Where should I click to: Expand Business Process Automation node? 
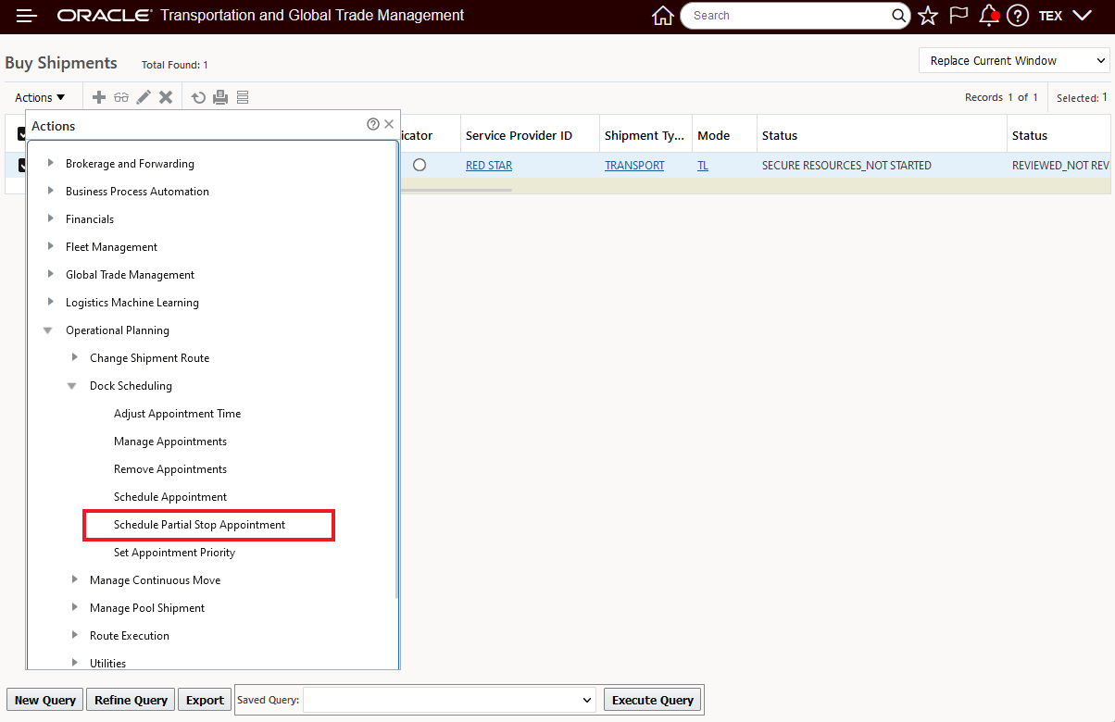click(50, 192)
